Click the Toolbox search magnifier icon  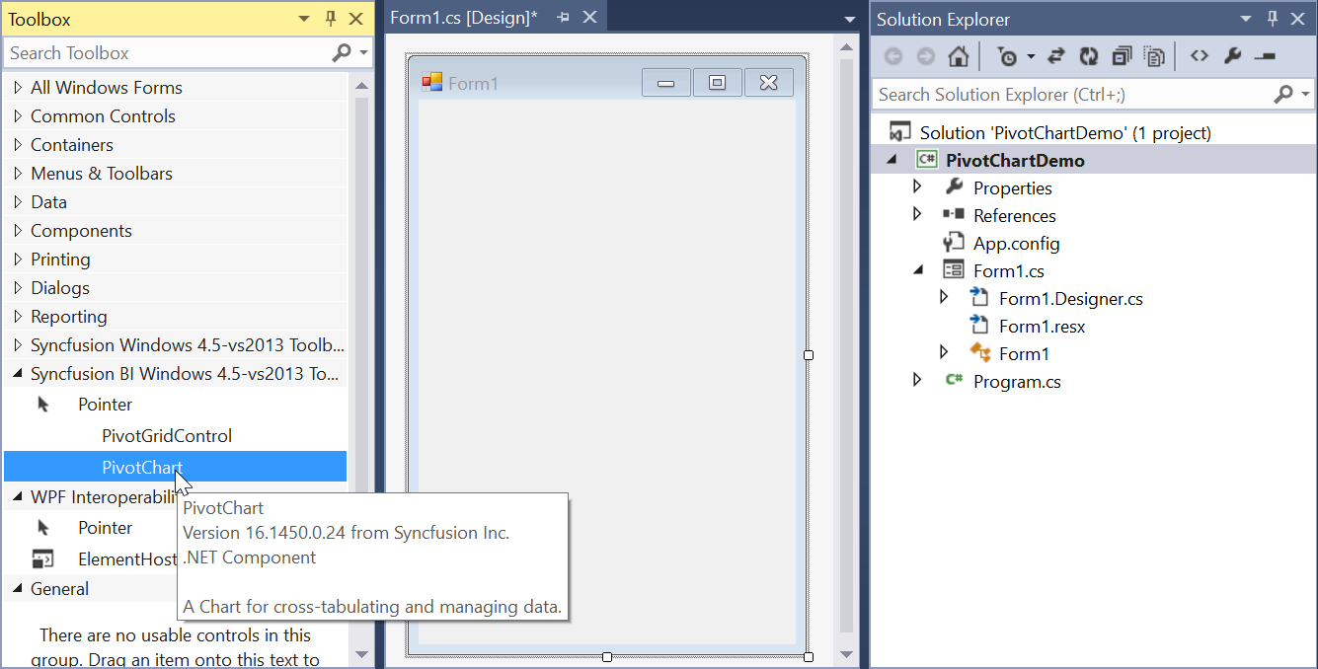pos(342,53)
